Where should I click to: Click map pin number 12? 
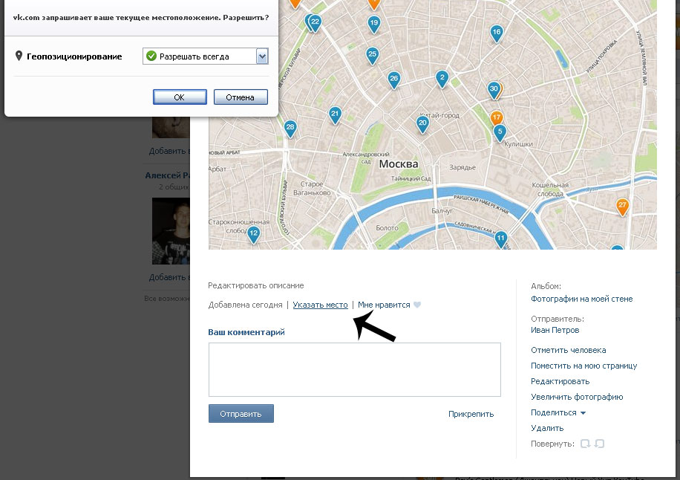(x=253, y=234)
